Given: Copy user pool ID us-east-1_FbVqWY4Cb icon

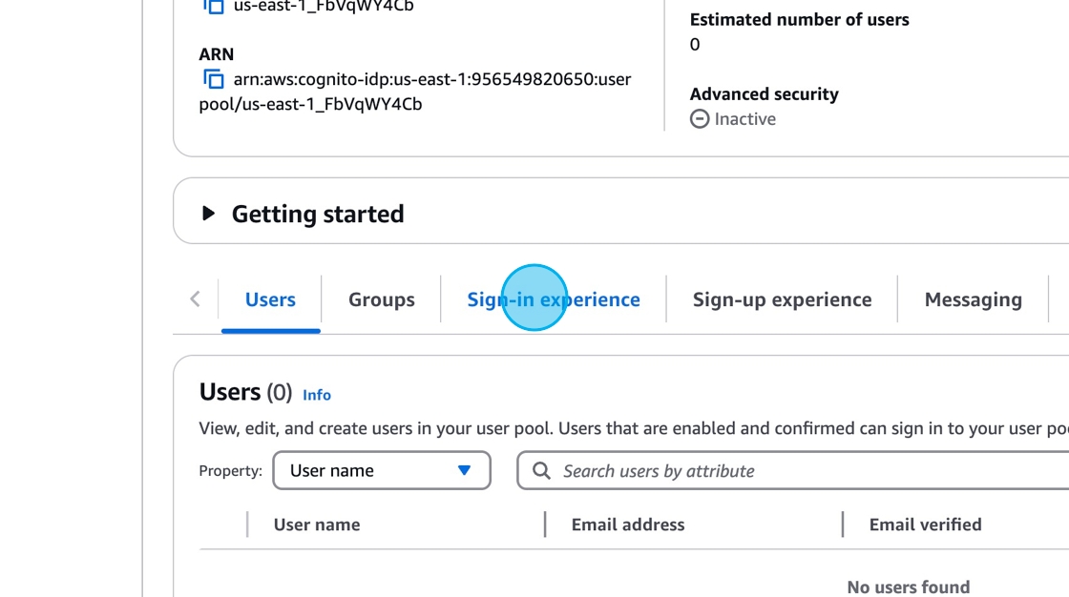Looking at the screenshot, I should [214, 6].
